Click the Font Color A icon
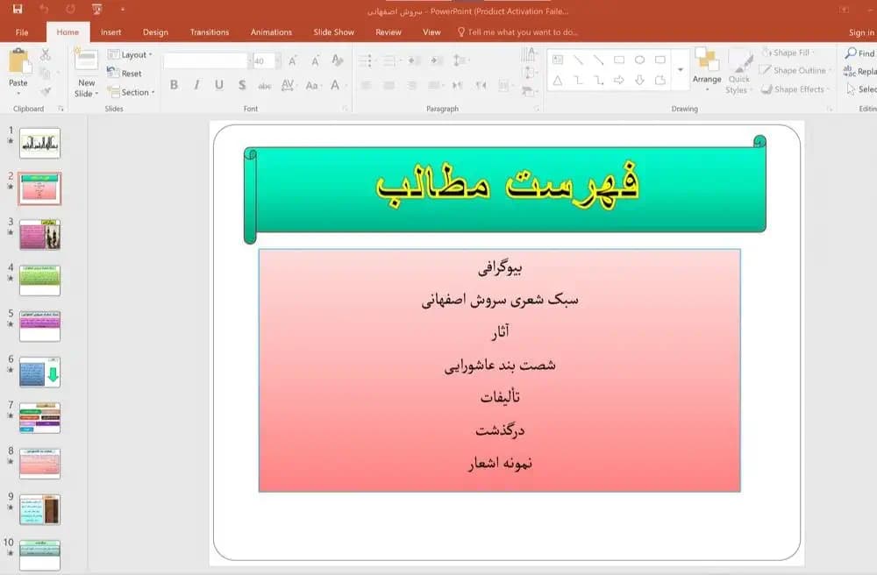Image resolution: width=877 pixels, height=575 pixels. (336, 85)
